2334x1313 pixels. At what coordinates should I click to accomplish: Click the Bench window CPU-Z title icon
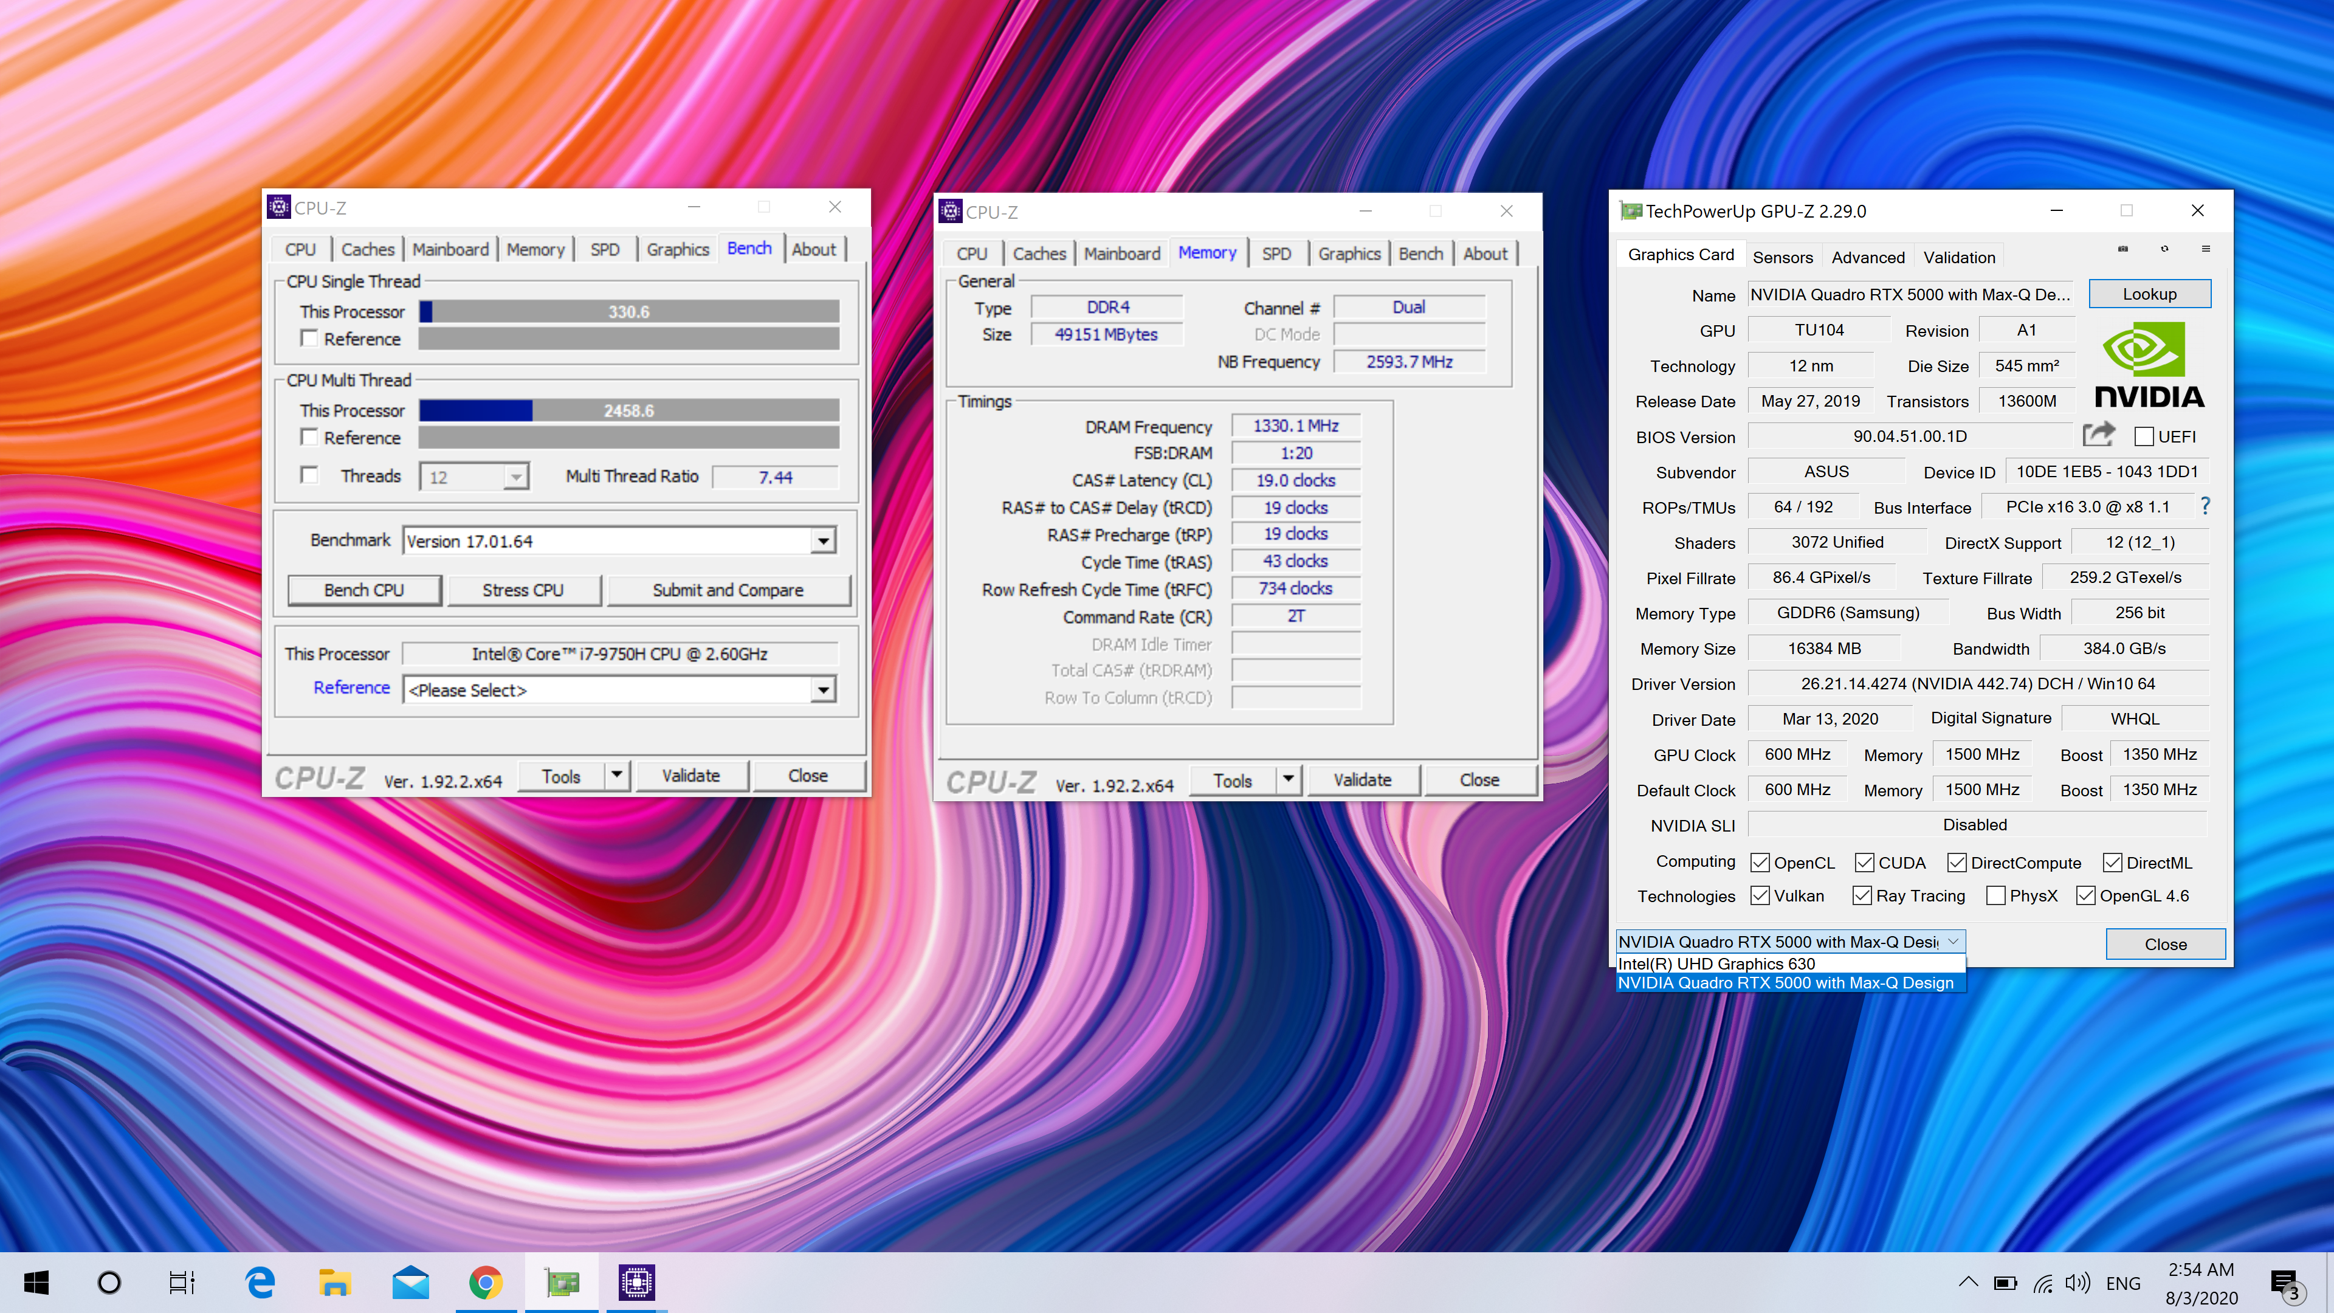tap(279, 207)
